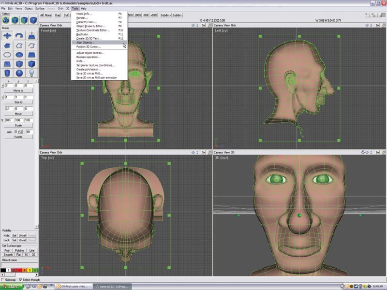387x290 pixels.
Task: Expand the Size to arrow toggle
Action: [2, 97]
